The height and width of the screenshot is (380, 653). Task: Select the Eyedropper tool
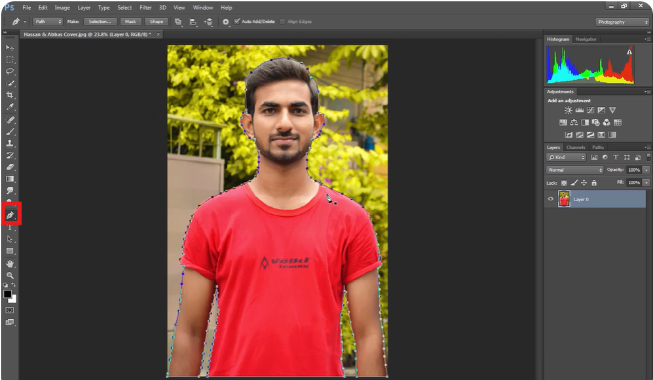pos(10,107)
